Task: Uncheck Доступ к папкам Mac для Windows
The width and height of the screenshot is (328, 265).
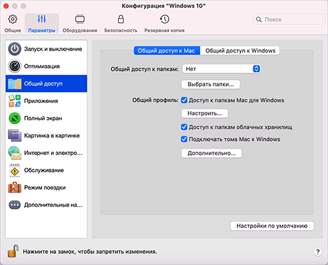Action: pyautogui.click(x=184, y=100)
